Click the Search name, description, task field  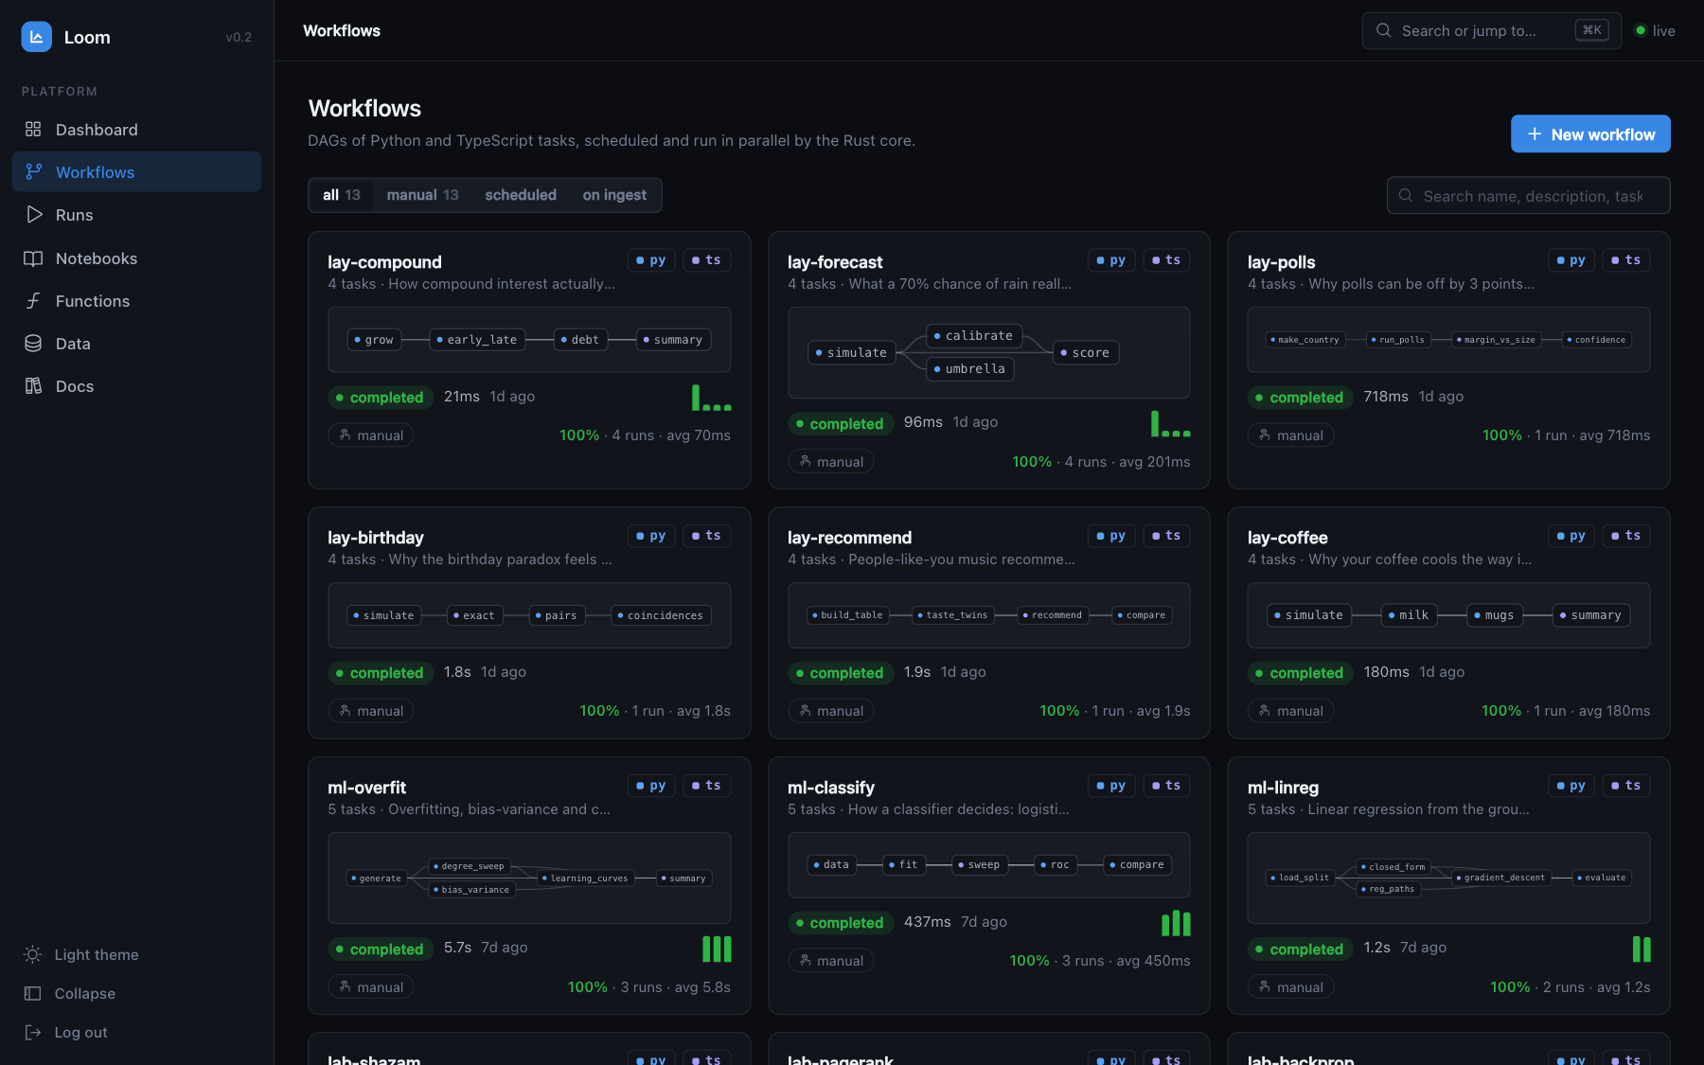[1529, 196]
